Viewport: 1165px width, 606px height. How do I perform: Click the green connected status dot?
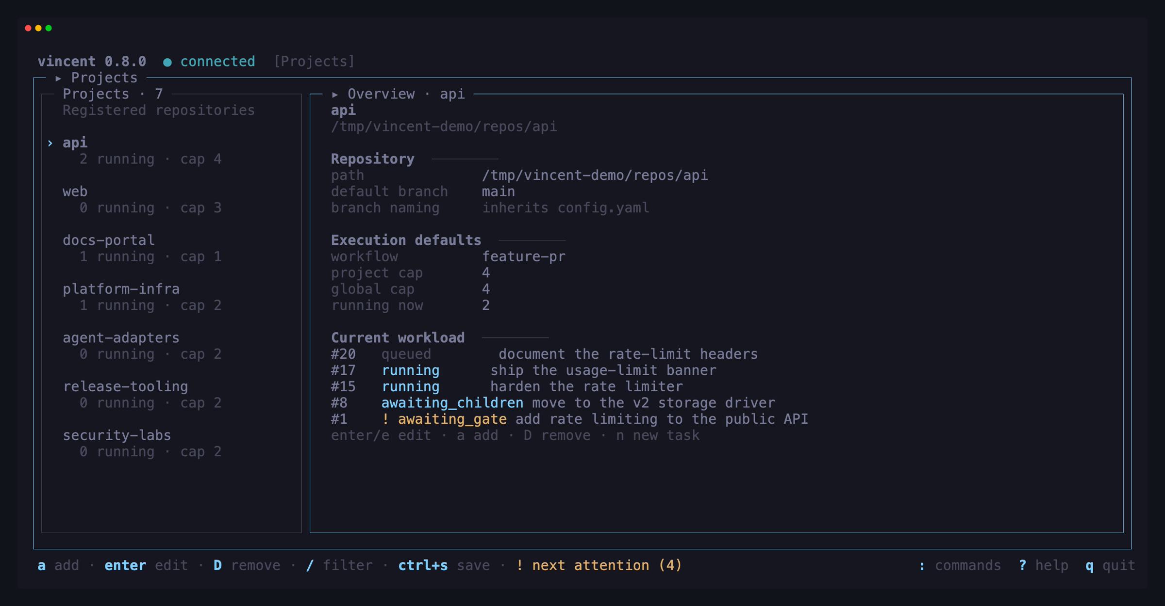pyautogui.click(x=167, y=62)
